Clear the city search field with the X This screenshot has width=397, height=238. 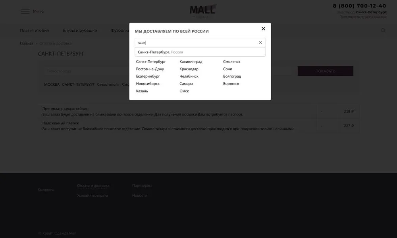(260, 42)
